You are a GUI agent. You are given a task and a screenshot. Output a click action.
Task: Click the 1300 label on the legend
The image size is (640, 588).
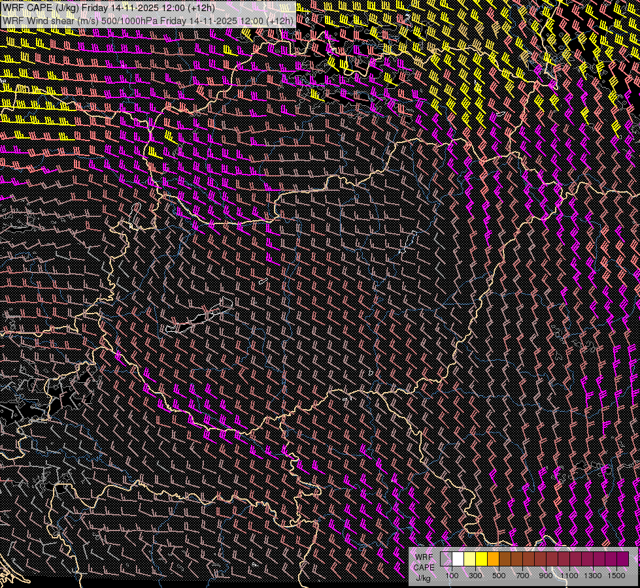click(x=593, y=576)
